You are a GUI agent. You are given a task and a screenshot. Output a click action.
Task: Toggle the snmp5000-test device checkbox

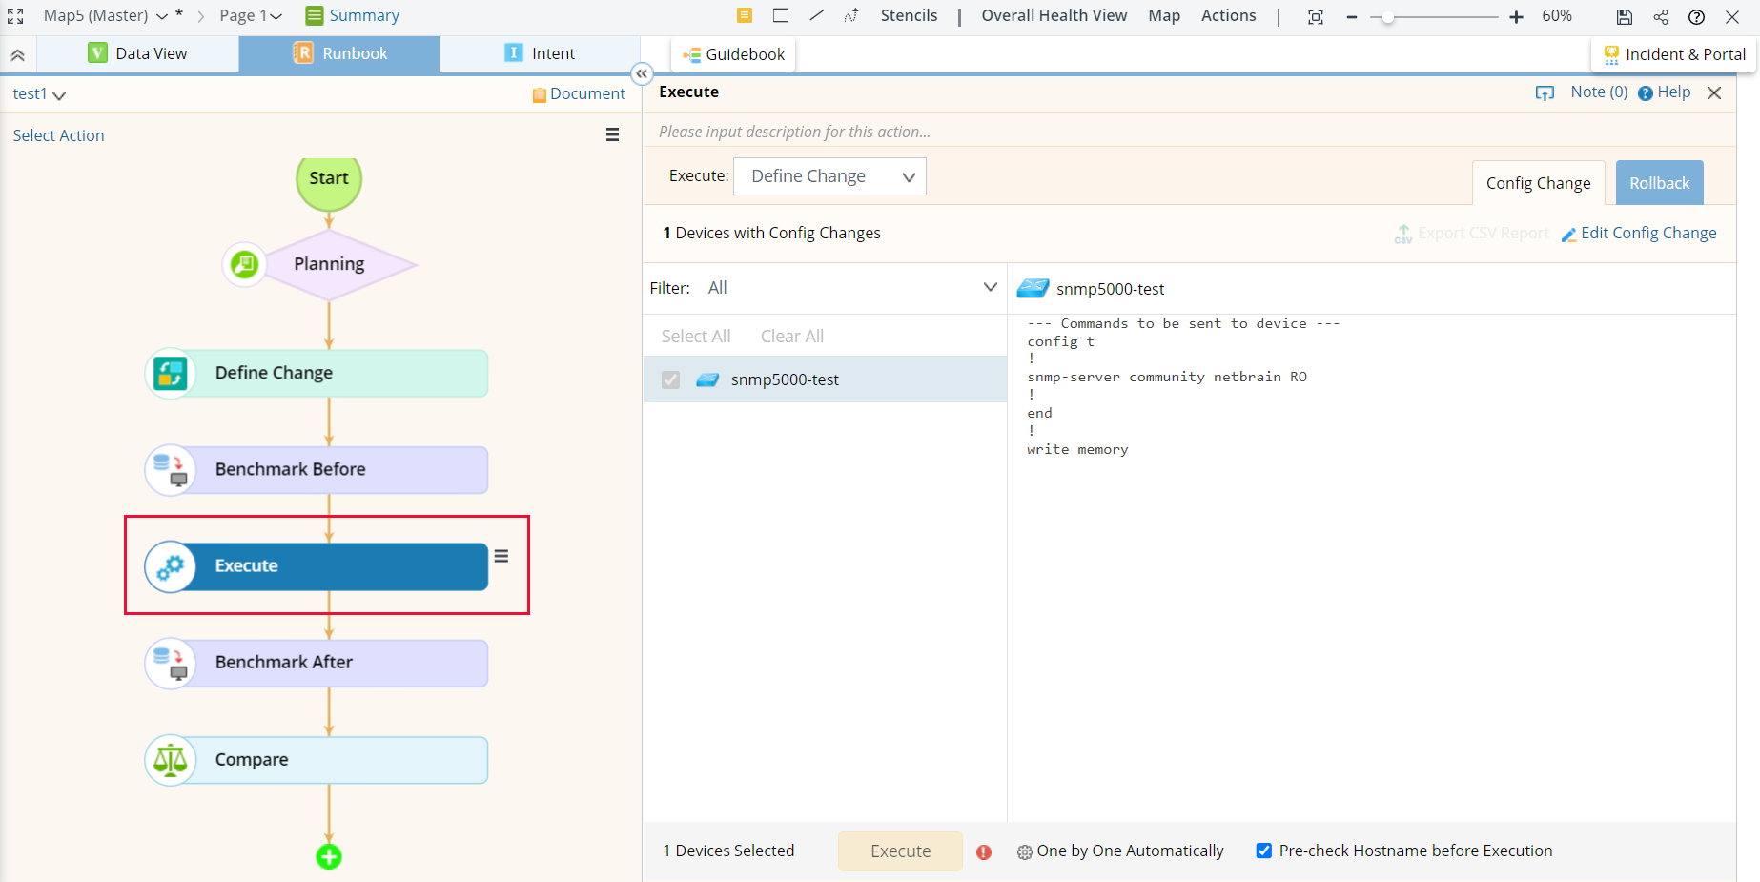[x=670, y=379]
